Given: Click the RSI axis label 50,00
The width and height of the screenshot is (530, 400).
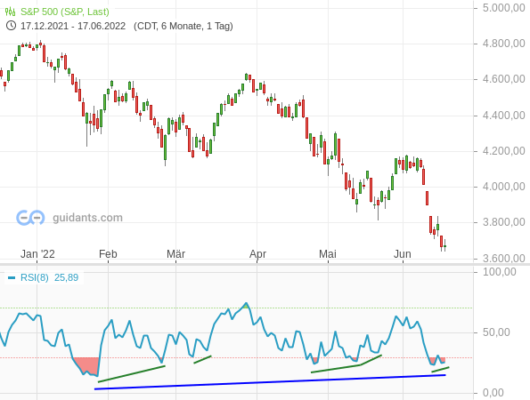Looking at the screenshot, I should coord(496,332).
